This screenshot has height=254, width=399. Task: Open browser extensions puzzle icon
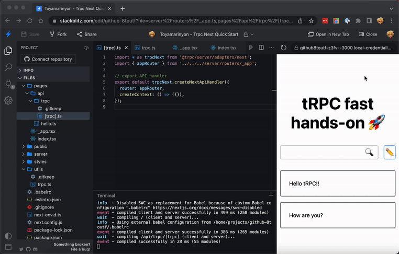[358, 21]
